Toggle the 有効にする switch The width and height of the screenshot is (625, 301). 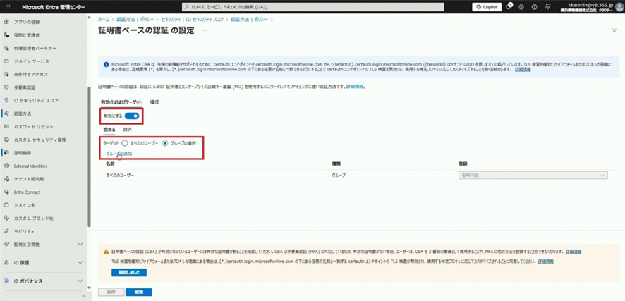coord(131,116)
